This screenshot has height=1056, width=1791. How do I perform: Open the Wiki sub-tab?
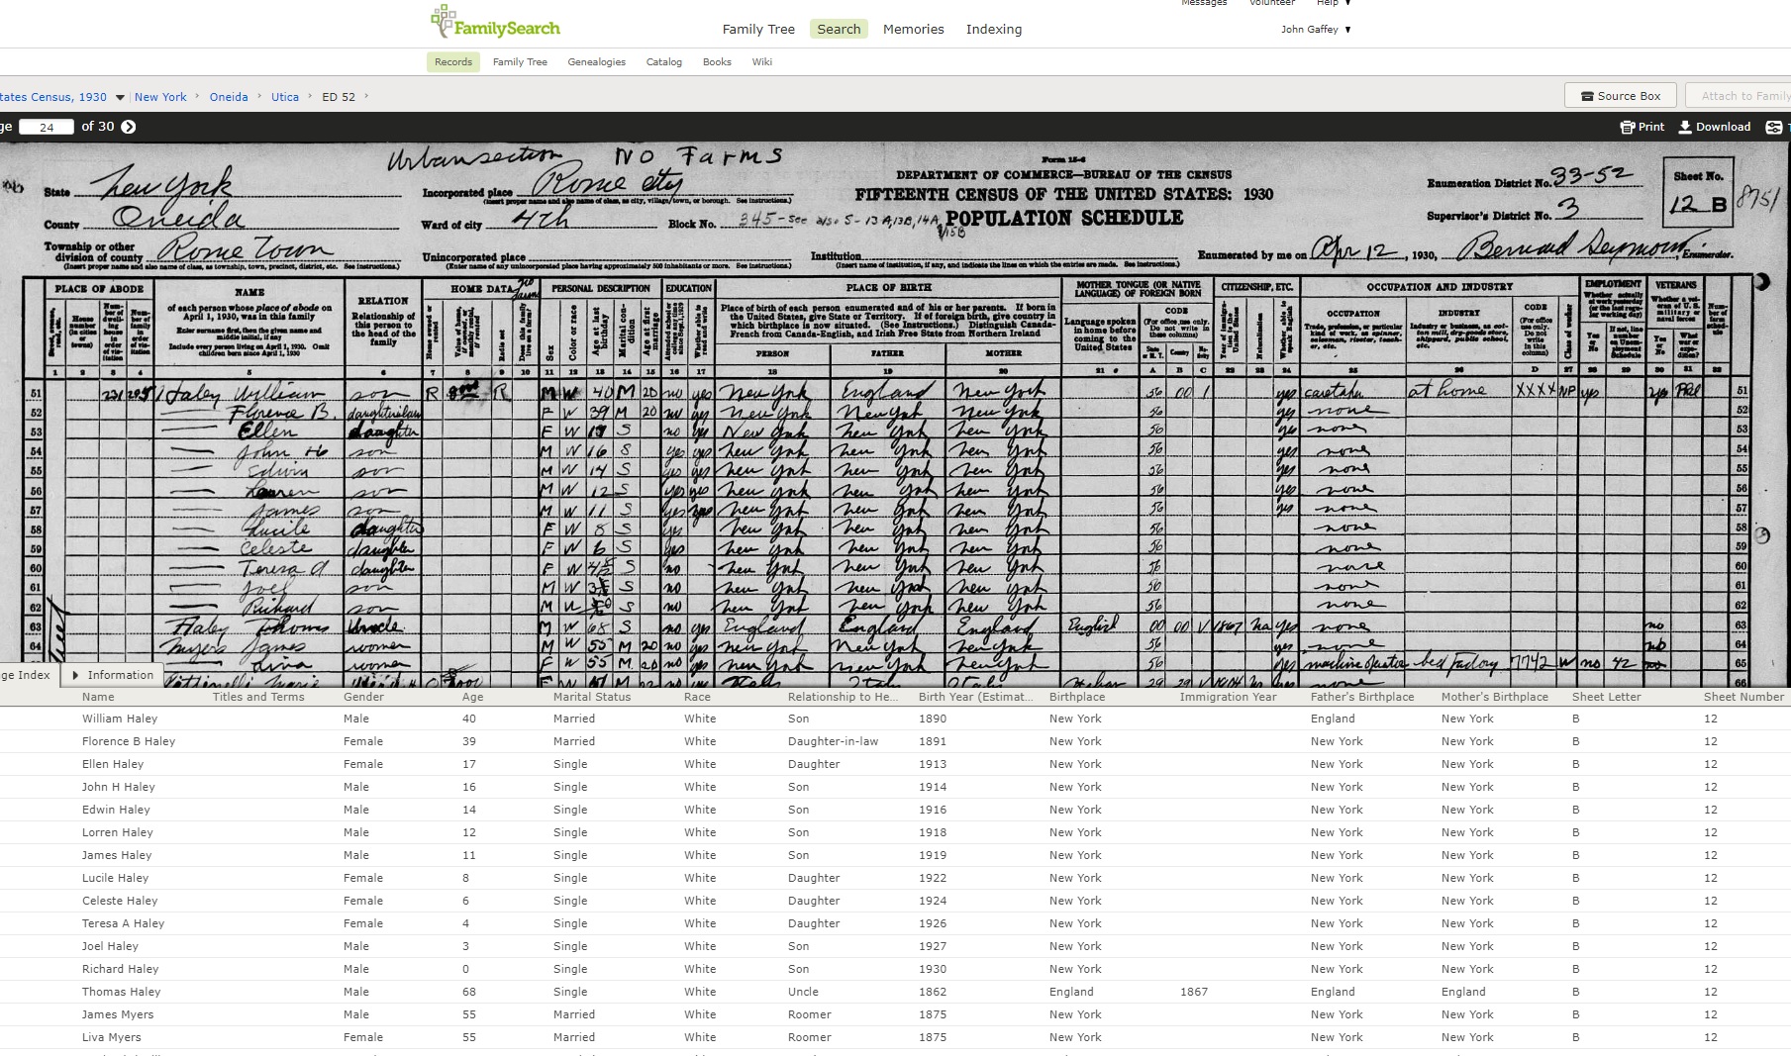[x=761, y=61]
